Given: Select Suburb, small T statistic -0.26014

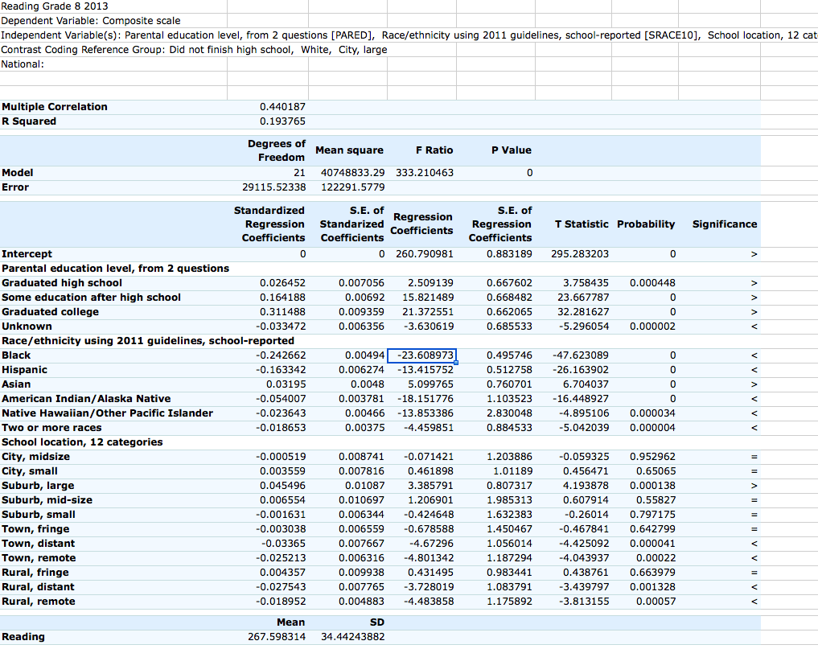Looking at the screenshot, I should coord(586,515).
